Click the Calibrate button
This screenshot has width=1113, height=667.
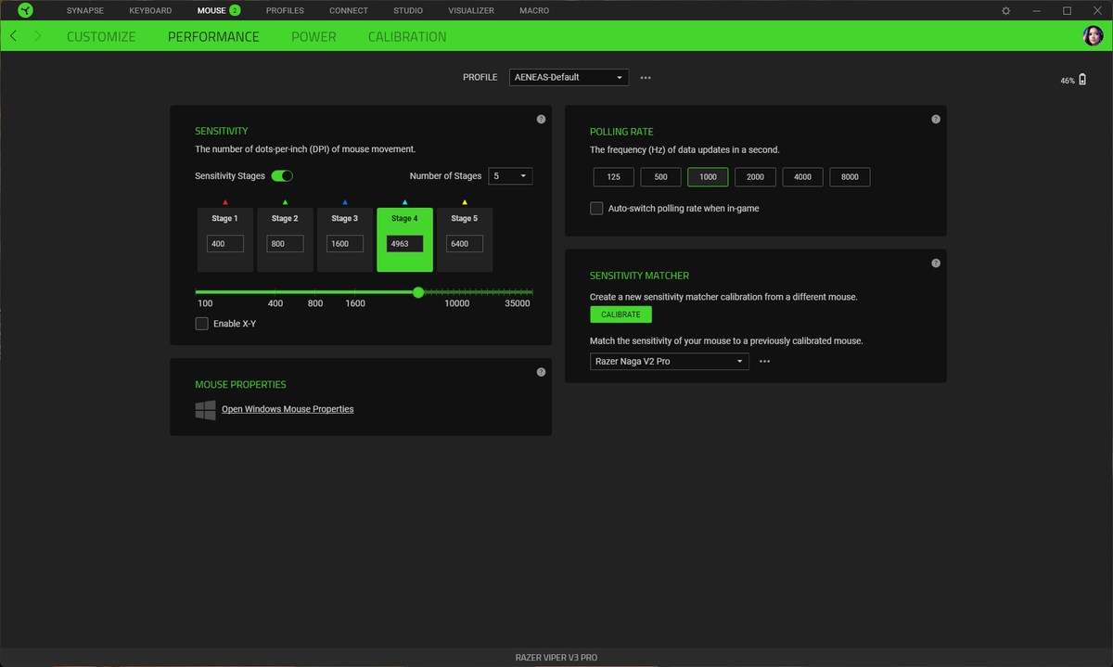tap(620, 314)
